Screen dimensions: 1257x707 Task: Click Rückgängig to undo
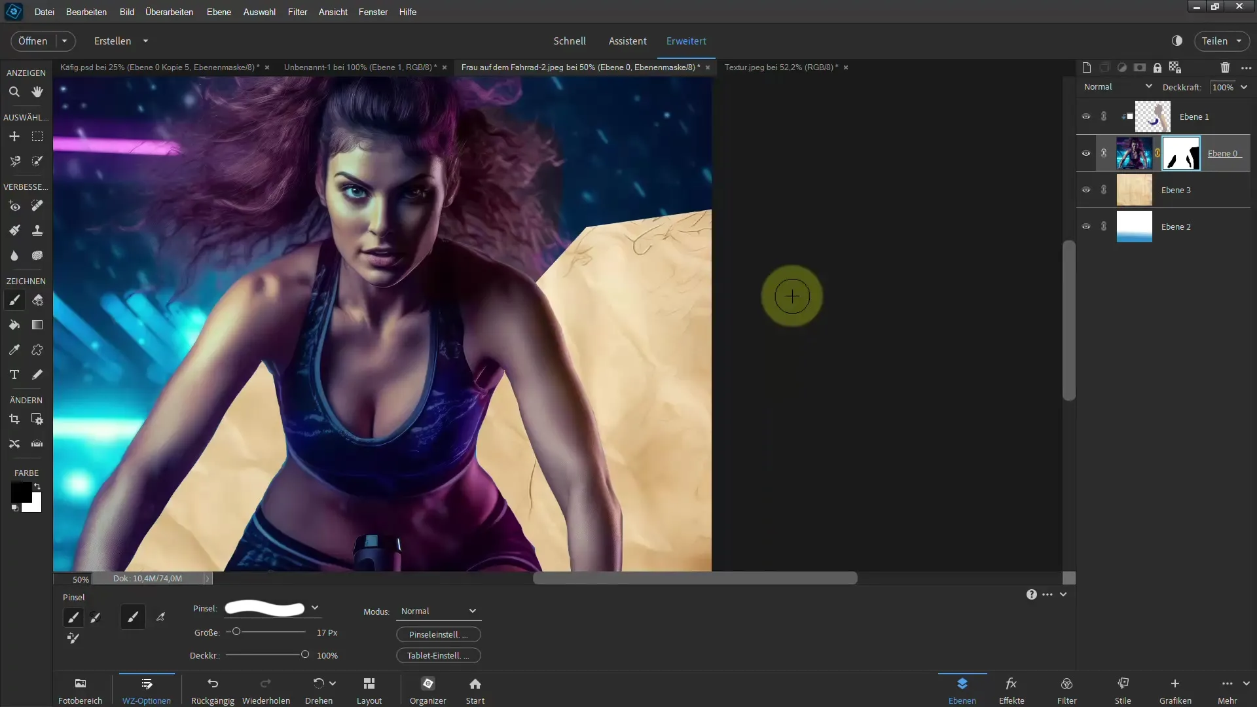(213, 690)
